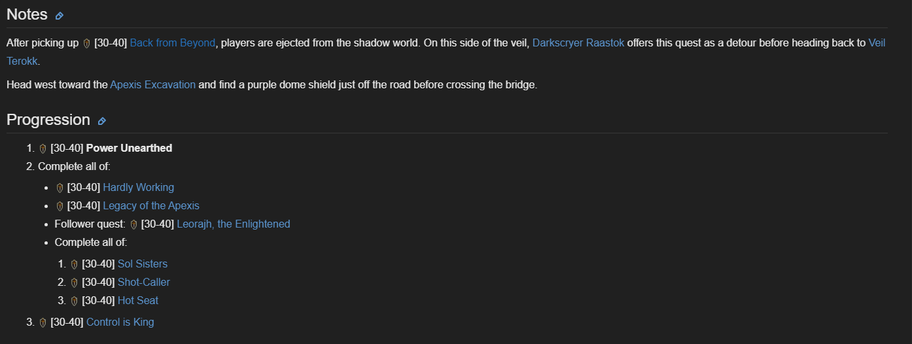Click the quest icon before Back from Beyond
The height and width of the screenshot is (344, 912).
86,43
